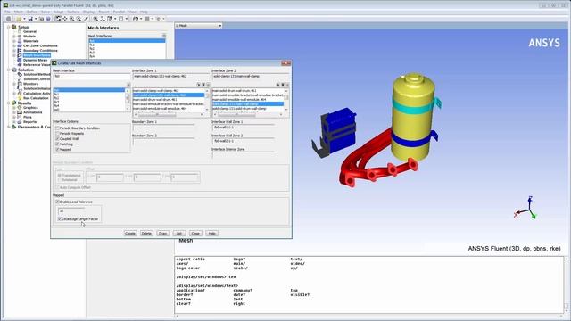Image resolution: width=571 pixels, height=321 pixels.
Task: Click the Cell Zone Conditions icon in the tree
Action: click(20, 45)
